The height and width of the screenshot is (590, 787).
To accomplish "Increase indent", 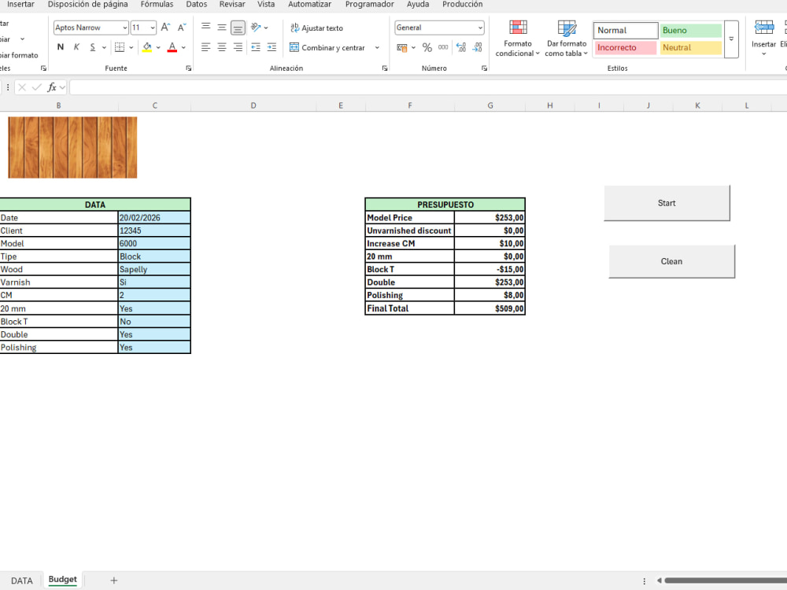I will [272, 47].
